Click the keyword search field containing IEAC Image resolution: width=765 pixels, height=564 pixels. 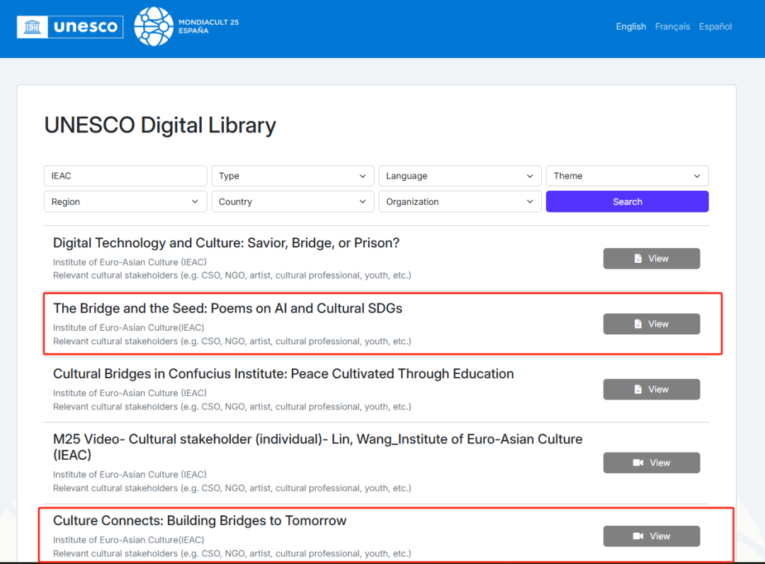pyautogui.click(x=125, y=176)
